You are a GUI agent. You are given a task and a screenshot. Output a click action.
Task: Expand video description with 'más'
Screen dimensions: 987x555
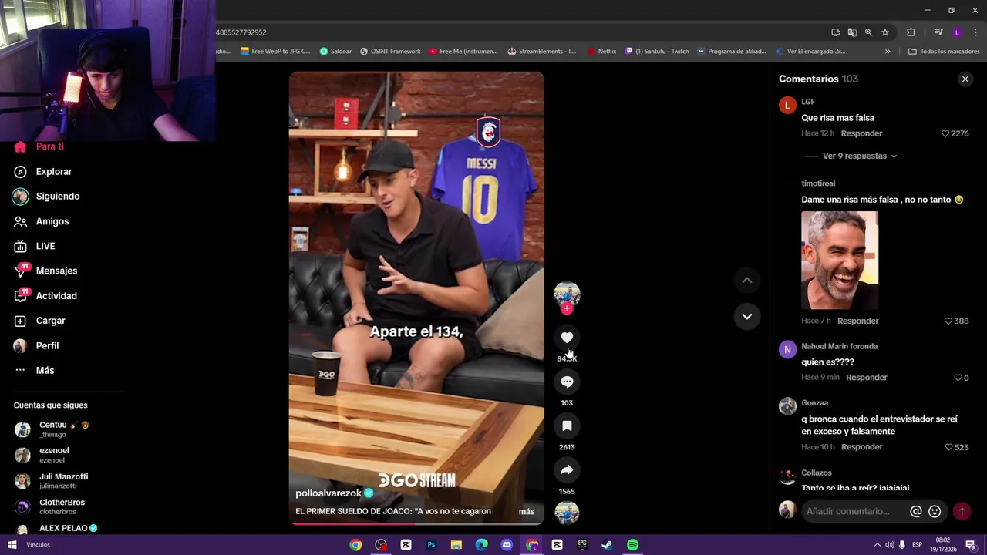(527, 511)
